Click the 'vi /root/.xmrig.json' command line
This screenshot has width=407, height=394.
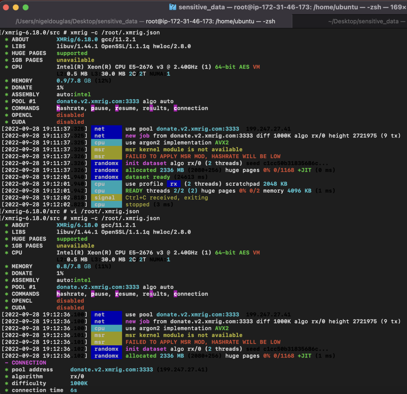(105, 211)
